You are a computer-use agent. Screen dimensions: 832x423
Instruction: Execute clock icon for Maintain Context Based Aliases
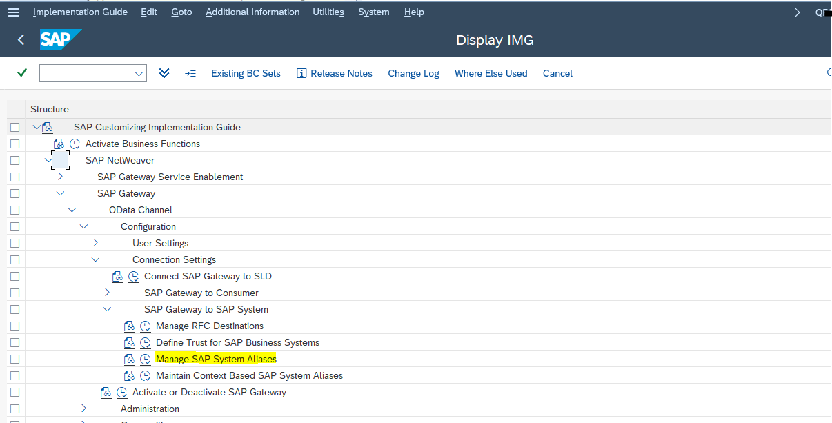pos(146,375)
